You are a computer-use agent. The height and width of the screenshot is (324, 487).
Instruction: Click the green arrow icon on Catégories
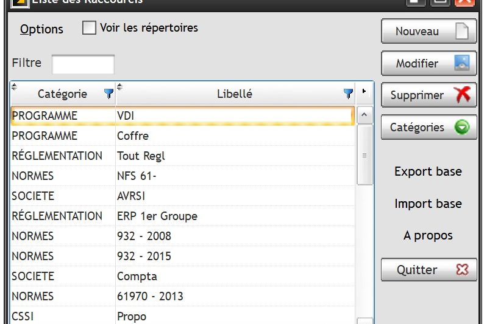462,127
